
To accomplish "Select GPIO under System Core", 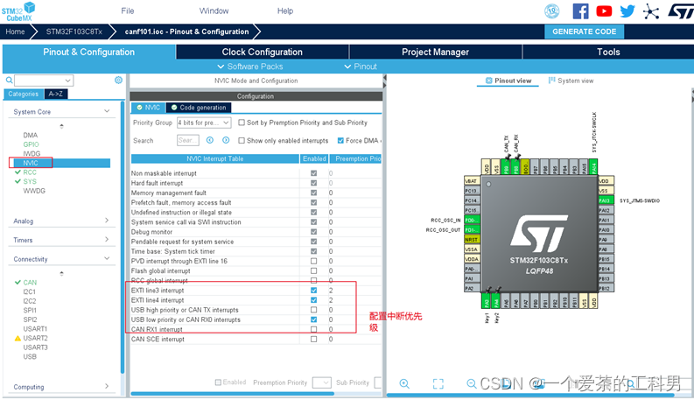I will click(x=31, y=144).
